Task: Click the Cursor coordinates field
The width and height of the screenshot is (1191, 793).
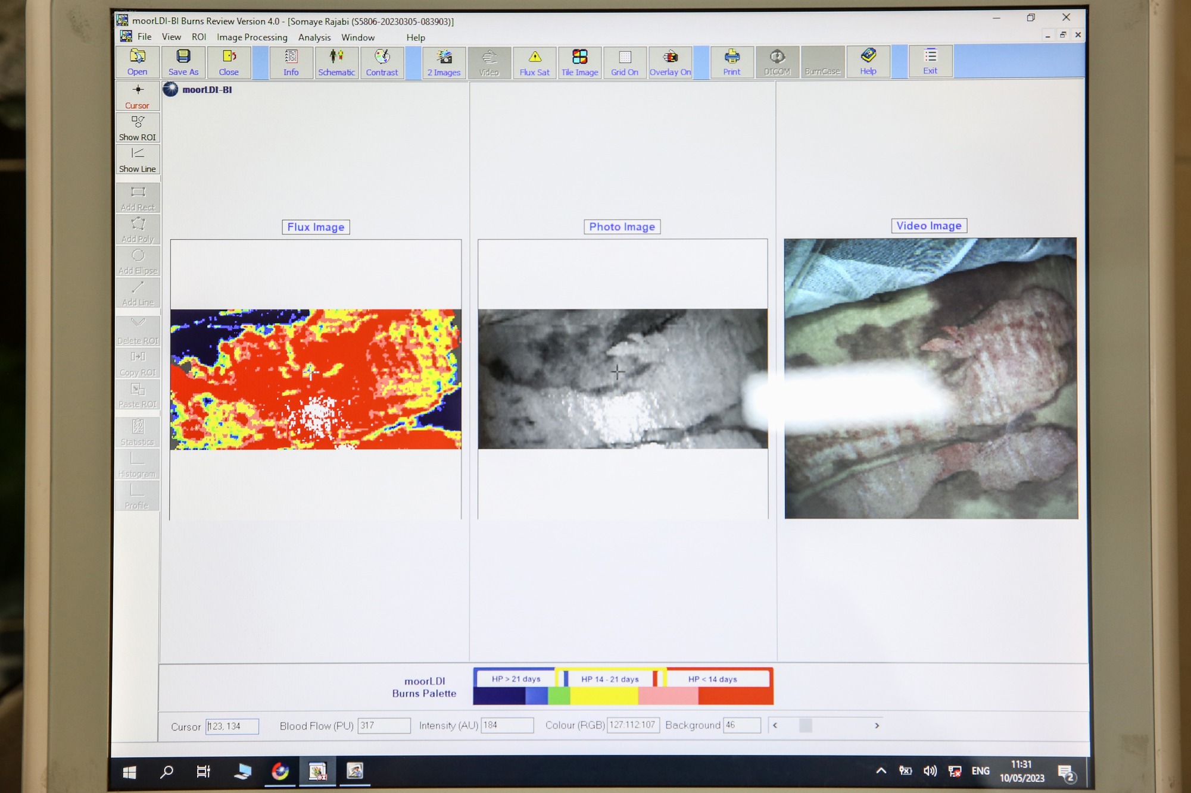Action: click(x=232, y=726)
